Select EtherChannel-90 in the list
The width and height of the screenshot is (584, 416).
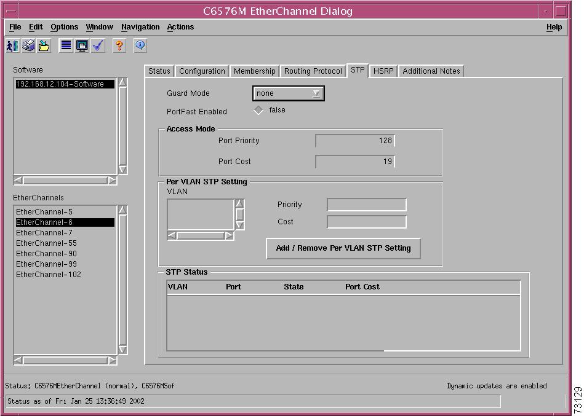[x=65, y=254]
